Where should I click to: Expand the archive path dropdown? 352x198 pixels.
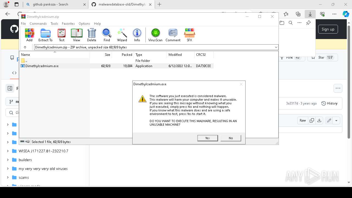click(276, 47)
